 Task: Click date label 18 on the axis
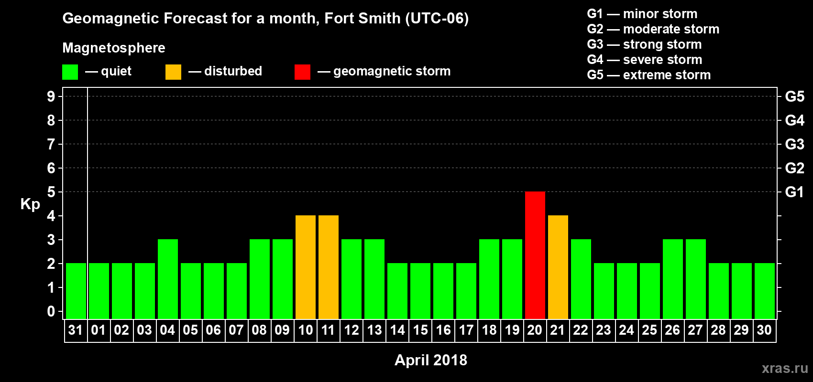coord(489,330)
